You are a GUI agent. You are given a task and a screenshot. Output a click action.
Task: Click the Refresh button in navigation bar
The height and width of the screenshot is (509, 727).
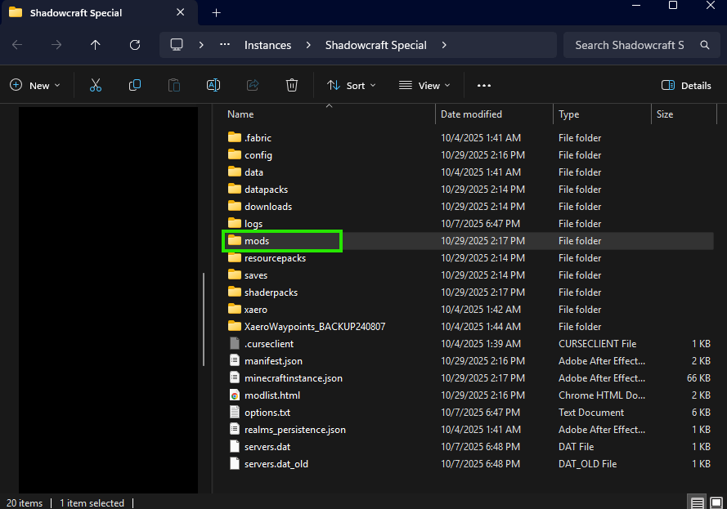tap(135, 45)
